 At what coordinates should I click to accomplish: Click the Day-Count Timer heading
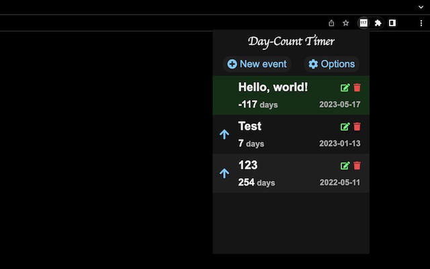(291, 42)
